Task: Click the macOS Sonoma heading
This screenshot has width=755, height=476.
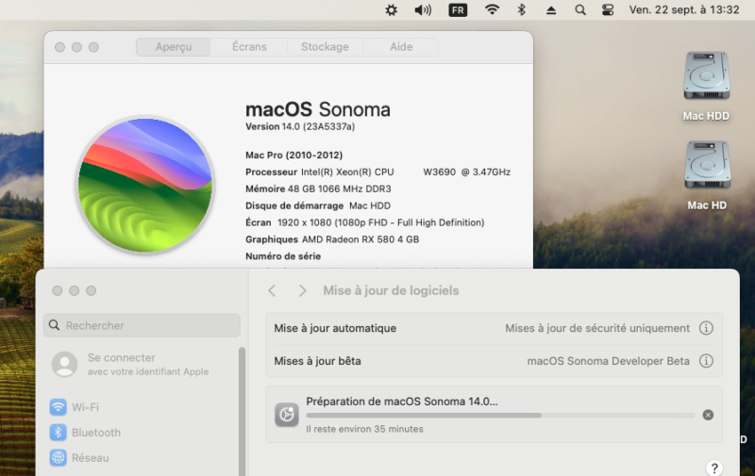Action: pyautogui.click(x=318, y=109)
